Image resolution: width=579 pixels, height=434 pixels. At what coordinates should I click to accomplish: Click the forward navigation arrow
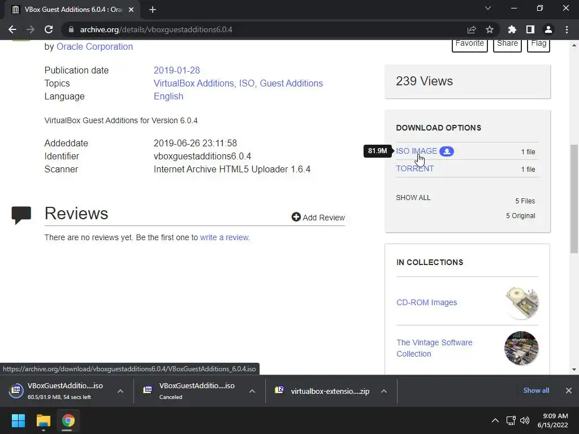click(x=31, y=29)
